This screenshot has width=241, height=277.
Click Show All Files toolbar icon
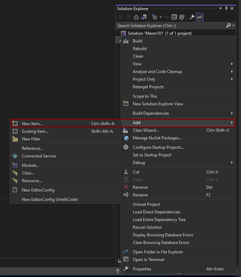click(181, 17)
